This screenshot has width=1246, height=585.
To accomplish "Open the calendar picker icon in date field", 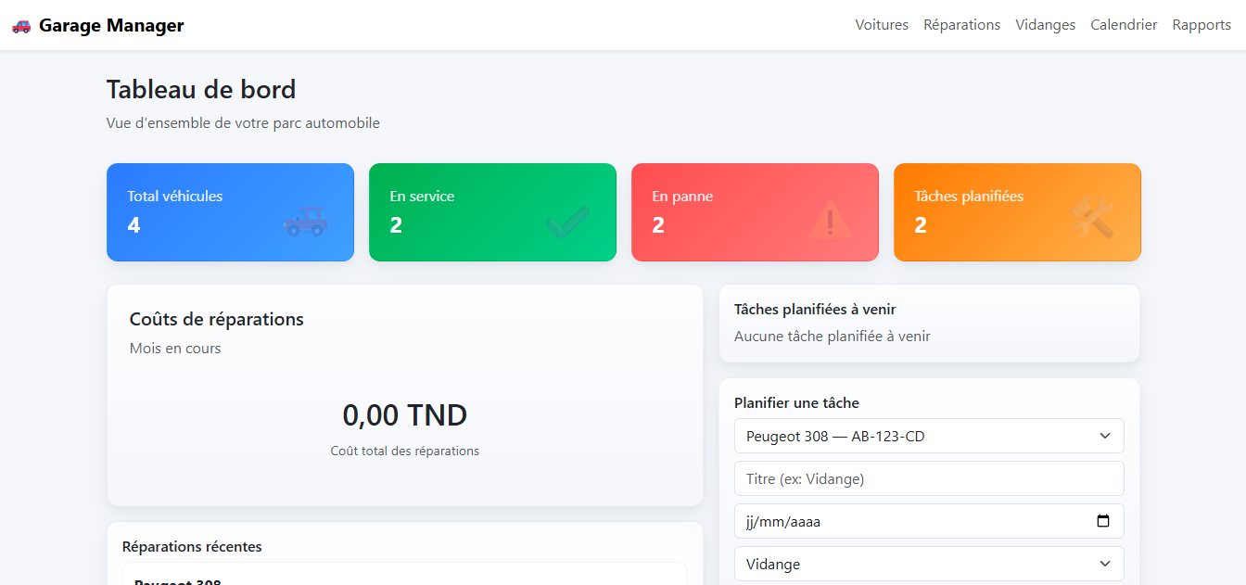I will (1103, 521).
